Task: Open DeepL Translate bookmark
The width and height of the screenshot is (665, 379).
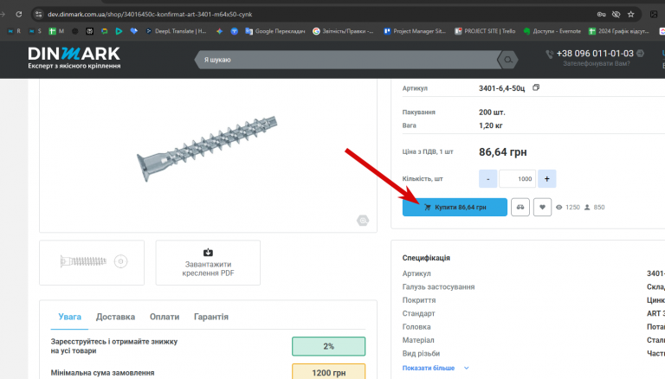Action: coord(176,31)
